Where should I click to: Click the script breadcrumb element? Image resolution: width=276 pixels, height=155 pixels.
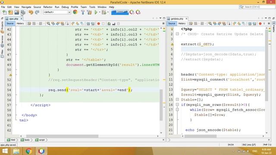40,140
